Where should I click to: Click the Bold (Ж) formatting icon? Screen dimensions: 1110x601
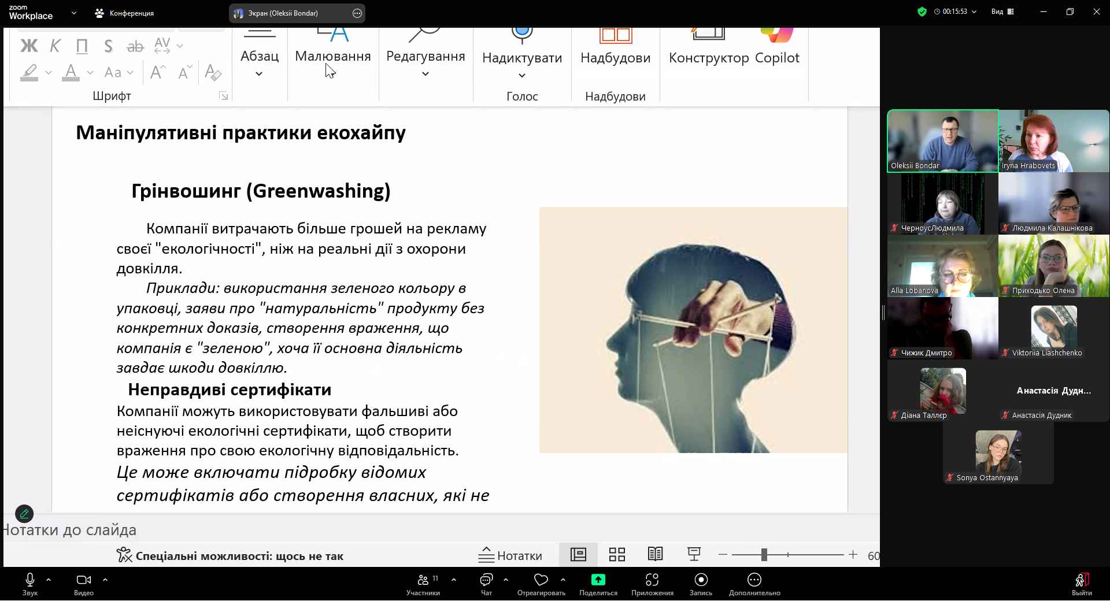tap(29, 46)
